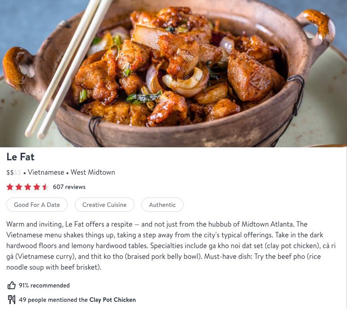This screenshot has width=347, height=309.
Task: Select the Creative Cuisine tag
Action: click(104, 205)
